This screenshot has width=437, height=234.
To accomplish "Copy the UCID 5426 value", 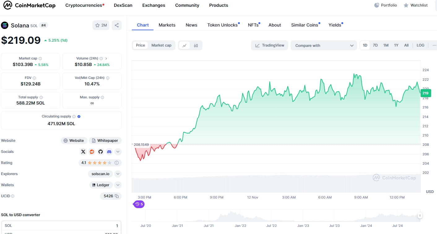I will 117,196.
